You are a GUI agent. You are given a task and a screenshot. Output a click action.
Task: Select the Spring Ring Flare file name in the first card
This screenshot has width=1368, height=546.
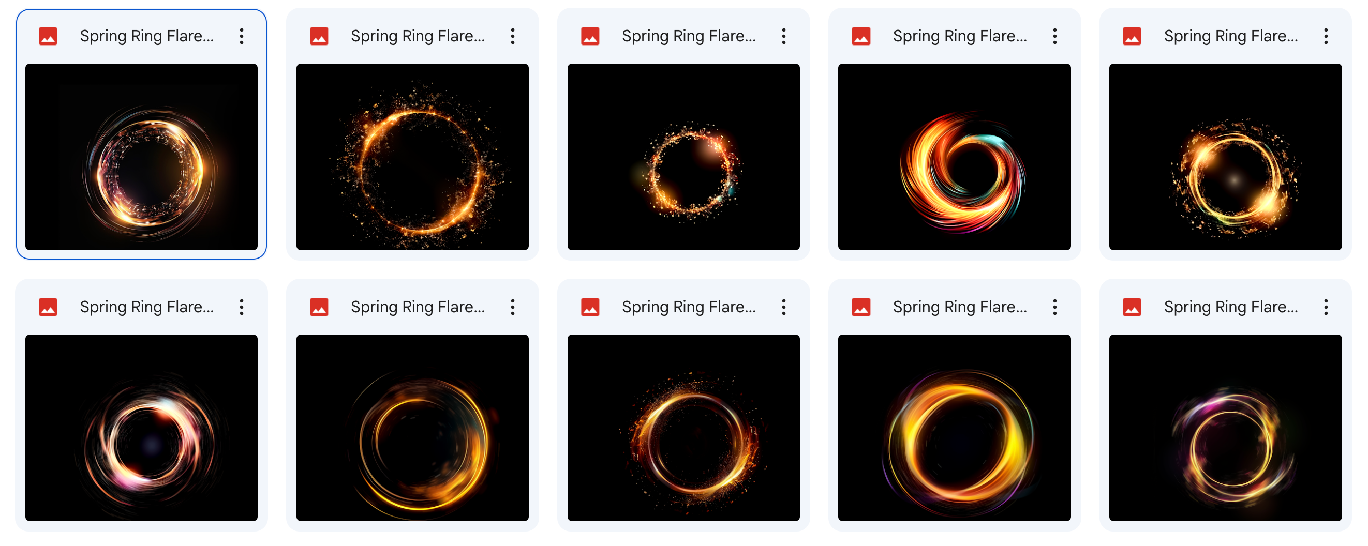pyautogui.click(x=148, y=36)
